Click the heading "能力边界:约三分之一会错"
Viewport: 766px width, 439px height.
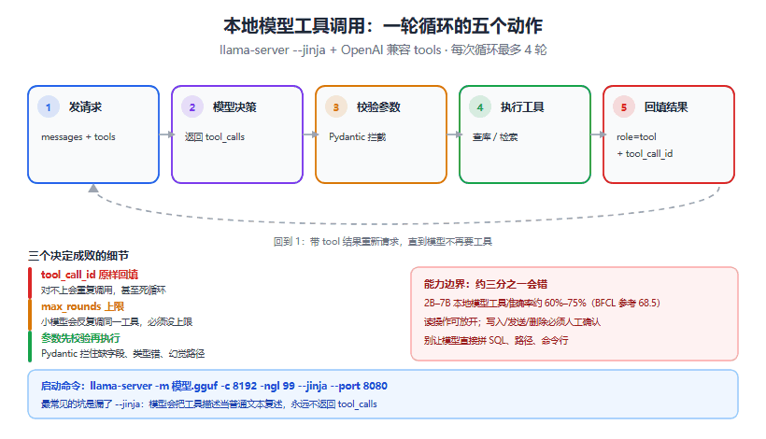(x=486, y=284)
